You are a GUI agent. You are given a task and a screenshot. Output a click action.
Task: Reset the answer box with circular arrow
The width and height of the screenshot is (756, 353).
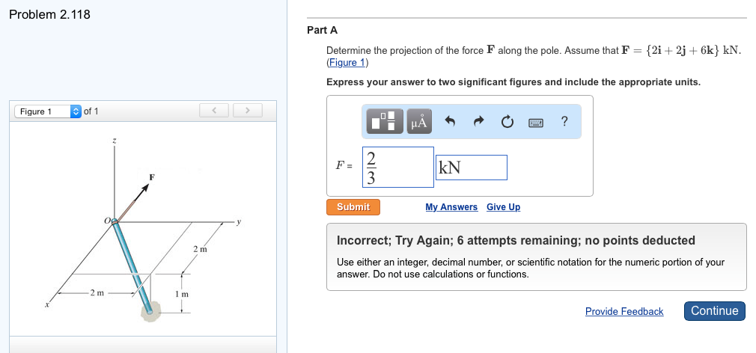[507, 121]
